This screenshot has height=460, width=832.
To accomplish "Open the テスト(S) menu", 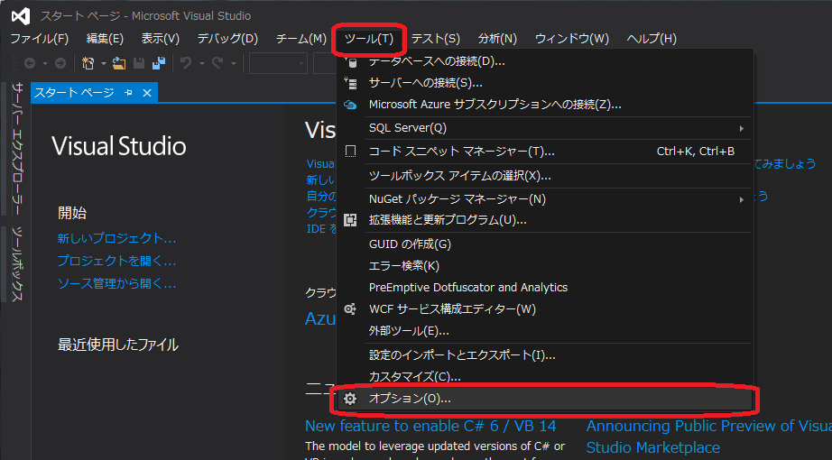I will point(436,39).
